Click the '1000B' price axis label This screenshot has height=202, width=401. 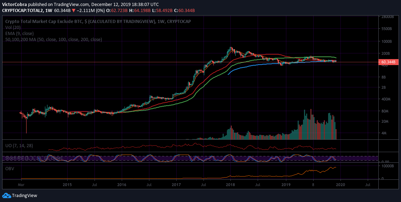click(386, 41)
